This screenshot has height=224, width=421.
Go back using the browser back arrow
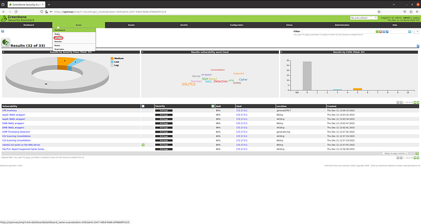4,12
